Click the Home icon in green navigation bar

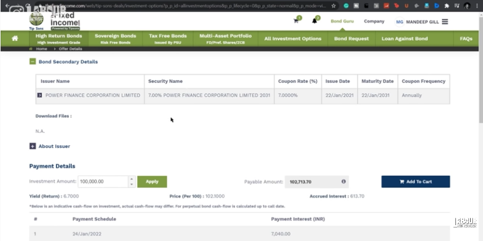[15, 38]
